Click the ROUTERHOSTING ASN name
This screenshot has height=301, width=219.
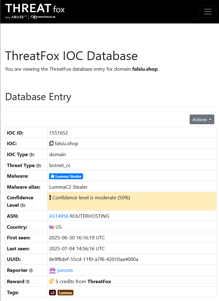89,216
